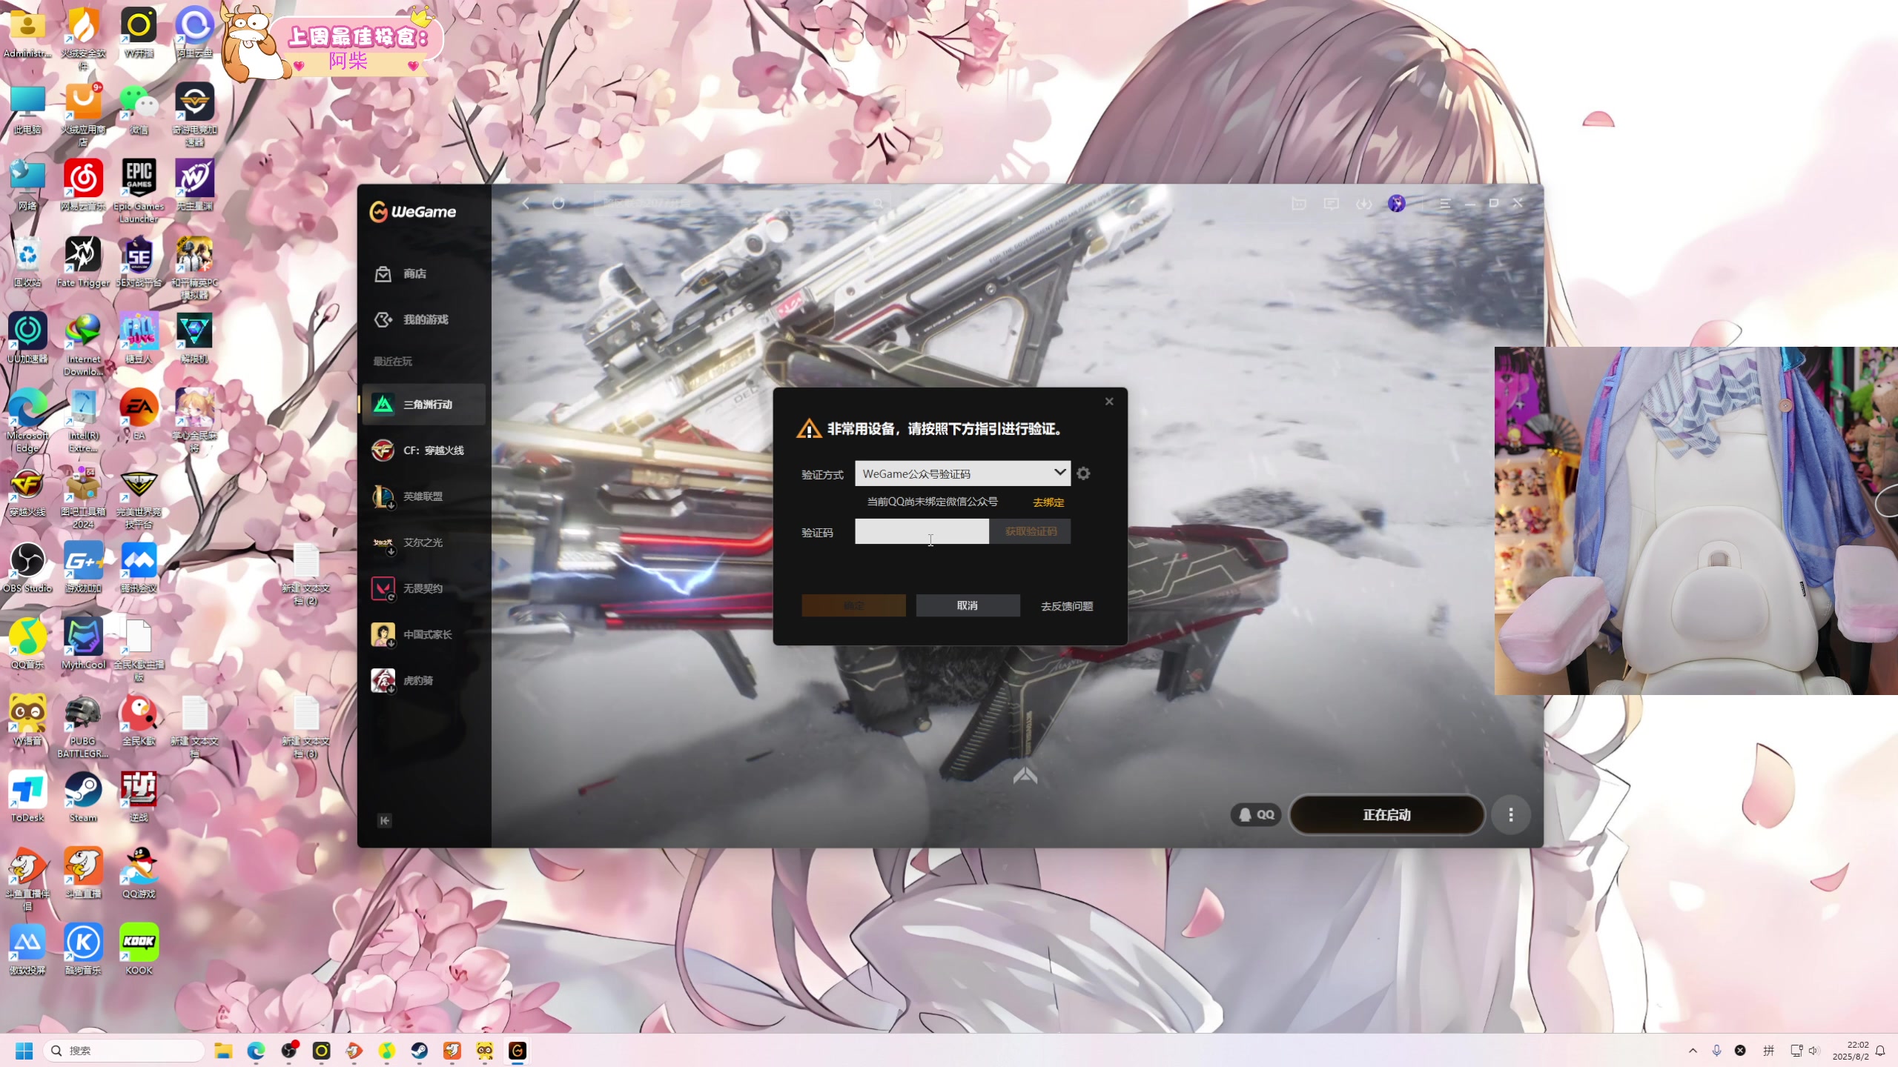Click the QQ notification button

(x=1256, y=815)
